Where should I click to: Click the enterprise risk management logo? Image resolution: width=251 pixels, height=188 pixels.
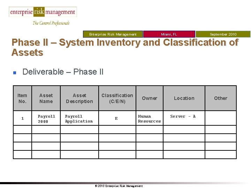click(43, 12)
